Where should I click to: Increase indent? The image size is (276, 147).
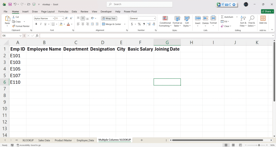coord(97,24)
